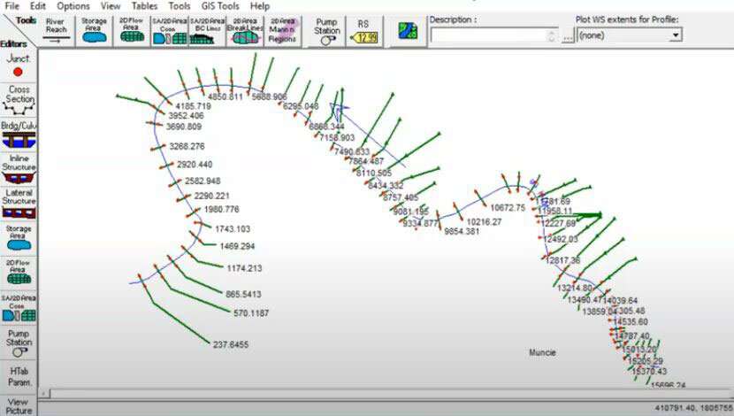This screenshot has height=416, width=734.
Task: Open the HTab Param. editor
Action: [x=19, y=377]
